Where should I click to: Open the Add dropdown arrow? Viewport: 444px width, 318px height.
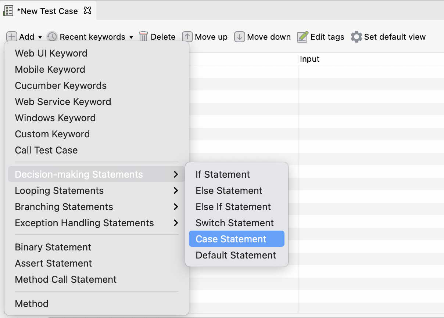tap(40, 37)
